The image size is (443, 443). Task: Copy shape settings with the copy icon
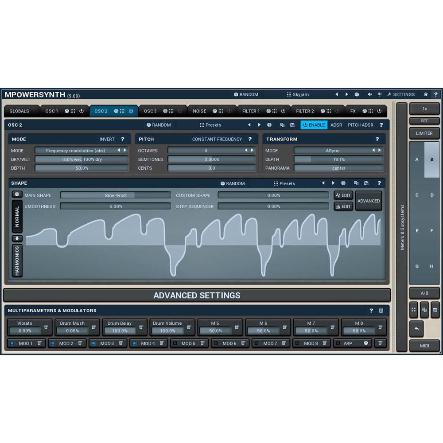[x=356, y=183]
